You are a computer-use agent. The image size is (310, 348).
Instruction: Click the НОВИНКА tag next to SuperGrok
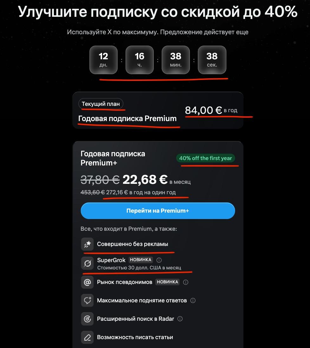click(x=141, y=260)
